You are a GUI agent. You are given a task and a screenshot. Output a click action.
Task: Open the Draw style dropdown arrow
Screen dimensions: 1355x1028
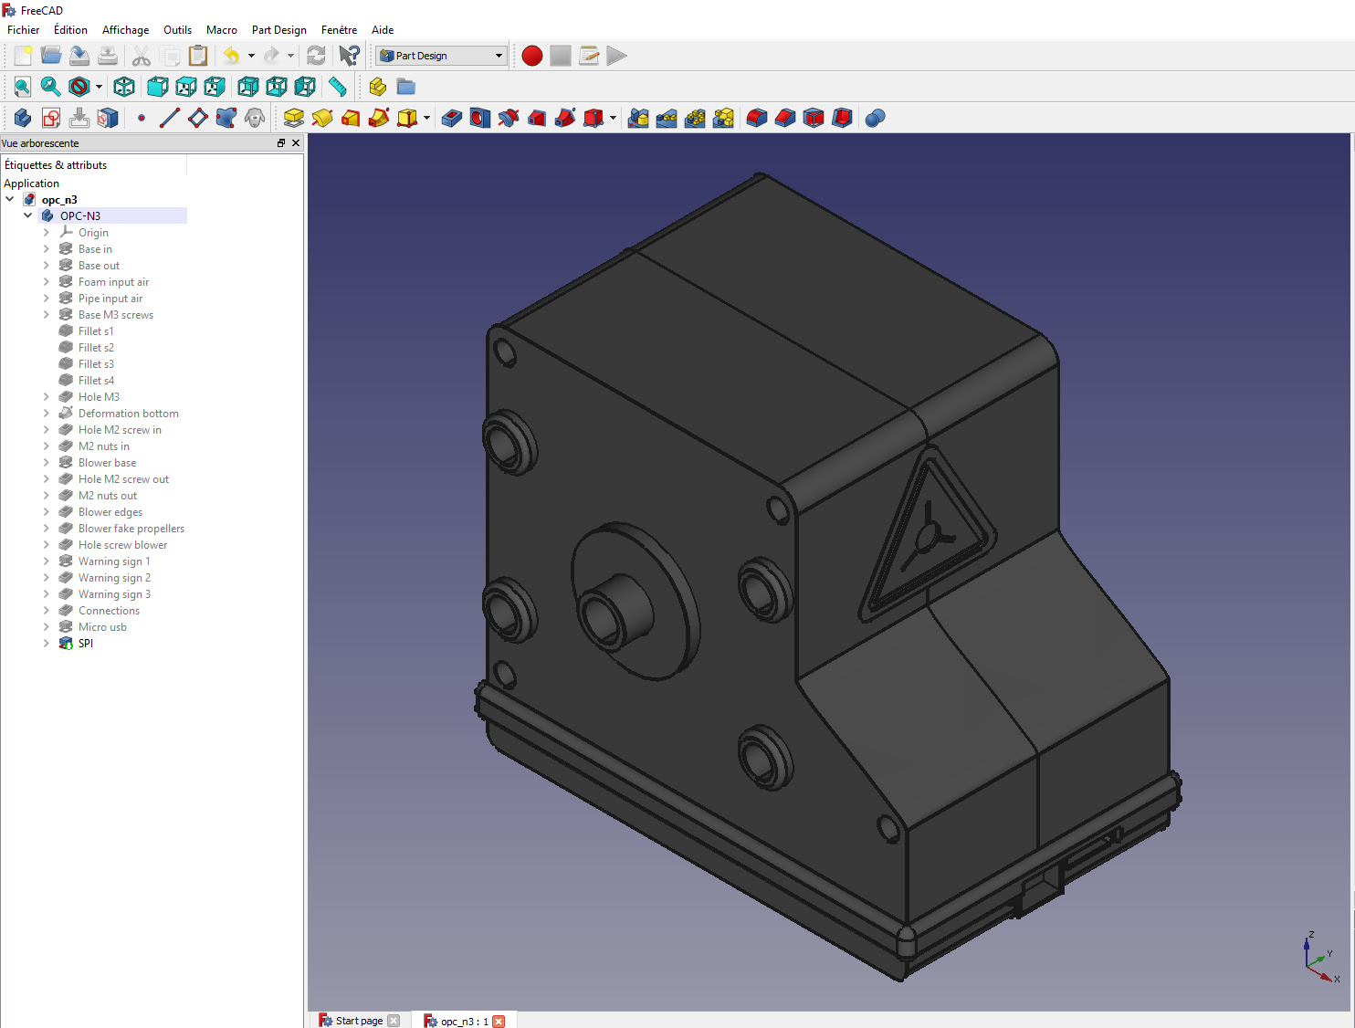pyautogui.click(x=99, y=87)
